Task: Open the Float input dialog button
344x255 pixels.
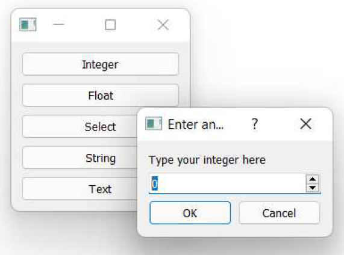Action: click(101, 95)
